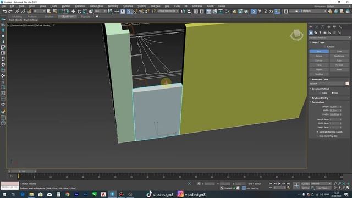Click the Redo arrow icon
This screenshot has width=352, height=198.
tap(10, 12)
